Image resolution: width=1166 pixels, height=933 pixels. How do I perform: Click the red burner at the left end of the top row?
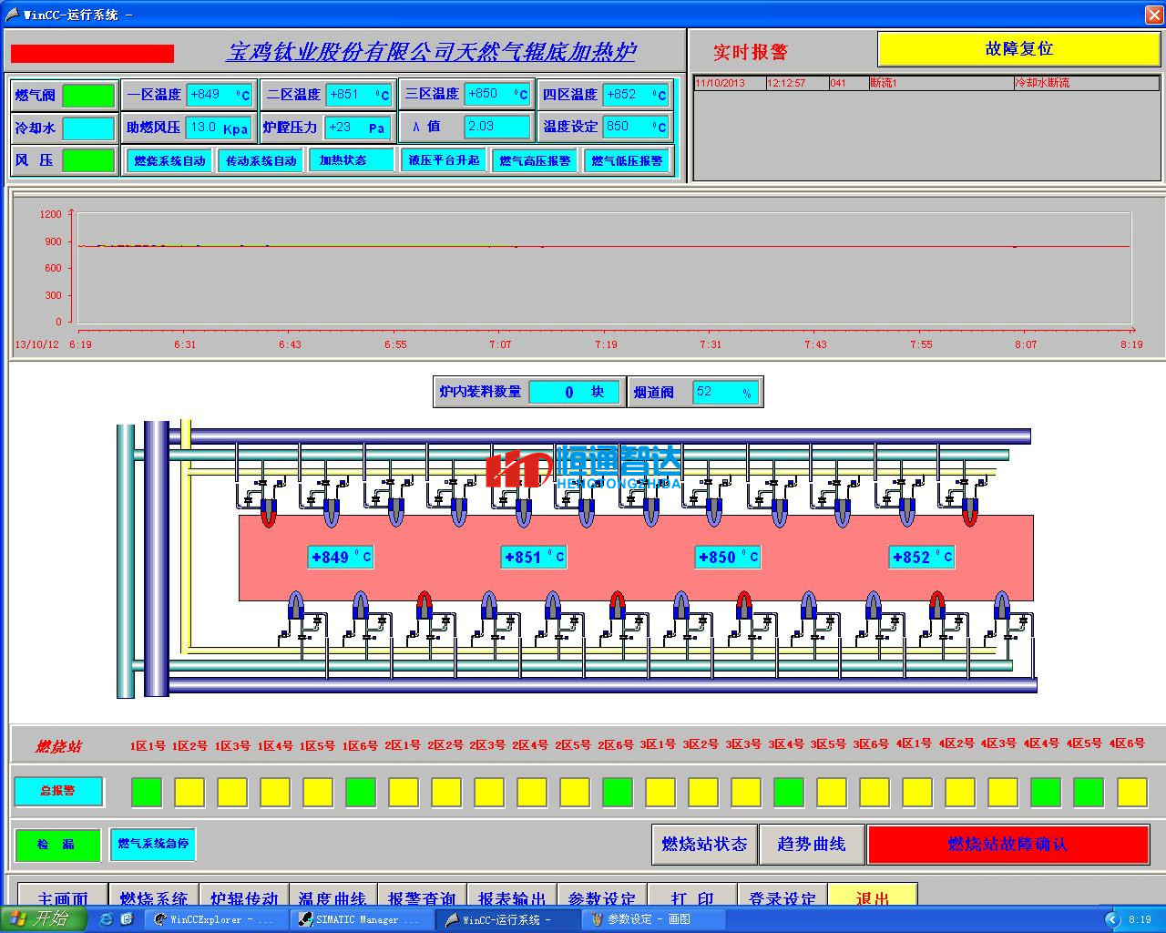[268, 513]
